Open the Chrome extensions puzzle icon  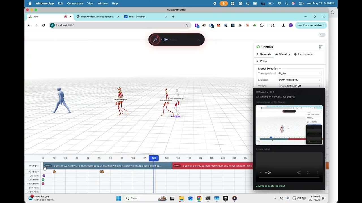(262, 25)
